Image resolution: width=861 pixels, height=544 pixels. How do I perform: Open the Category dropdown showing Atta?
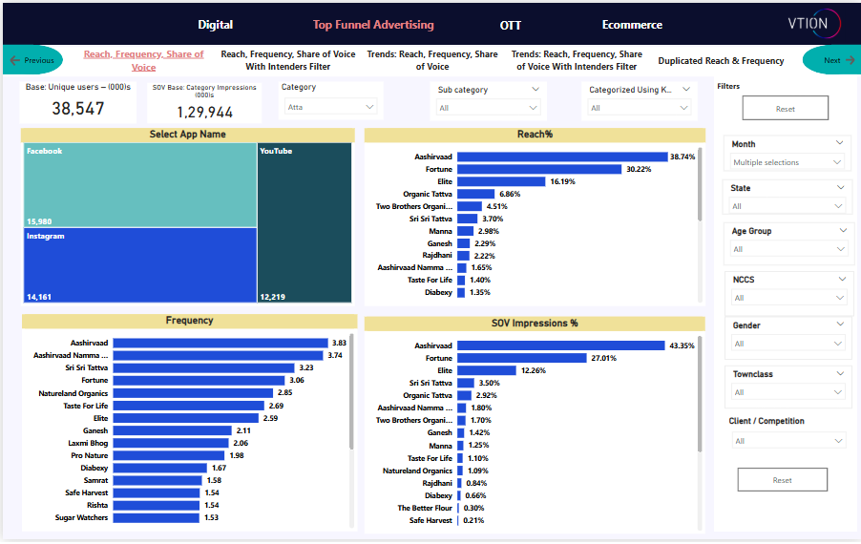click(331, 107)
